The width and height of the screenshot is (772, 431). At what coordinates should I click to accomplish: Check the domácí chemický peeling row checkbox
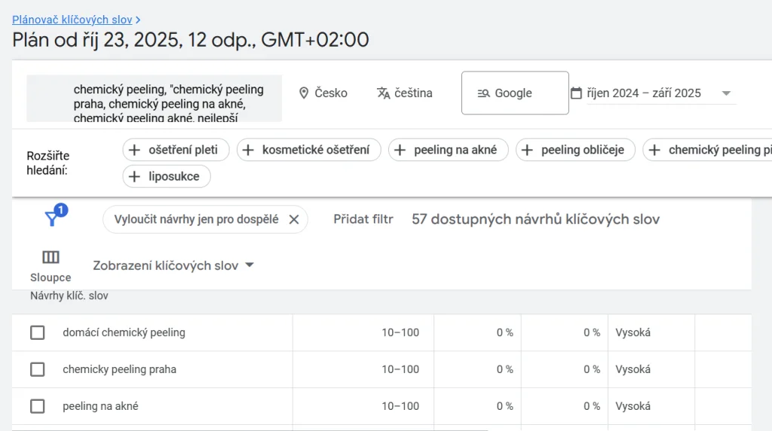click(x=38, y=332)
